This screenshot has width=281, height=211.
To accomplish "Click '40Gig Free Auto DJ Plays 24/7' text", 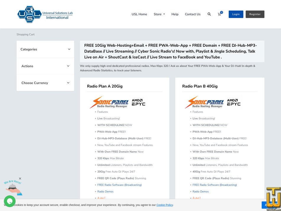I will (211, 172).
